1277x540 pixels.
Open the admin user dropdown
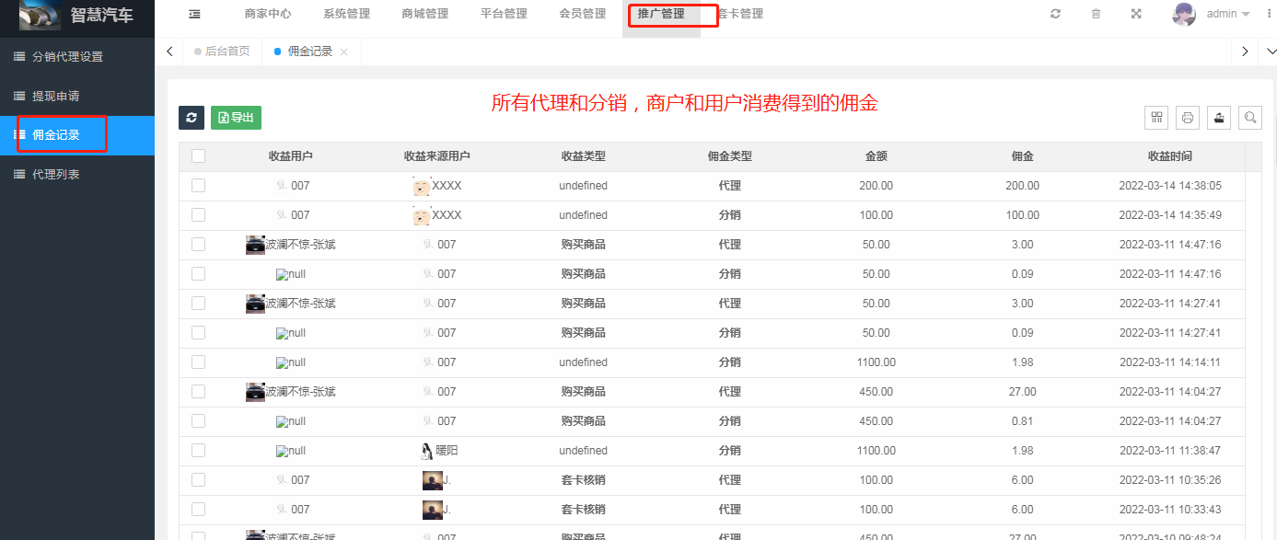[x=1228, y=14]
